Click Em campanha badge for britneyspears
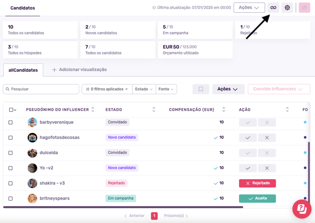The image size is (315, 223). coord(121,198)
